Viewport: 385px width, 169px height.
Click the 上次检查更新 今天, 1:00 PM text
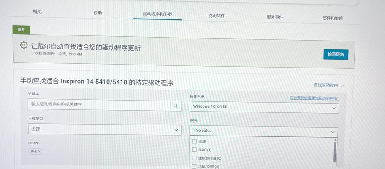[x=57, y=54]
